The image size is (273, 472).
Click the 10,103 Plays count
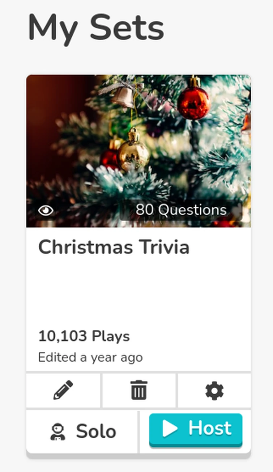click(84, 336)
